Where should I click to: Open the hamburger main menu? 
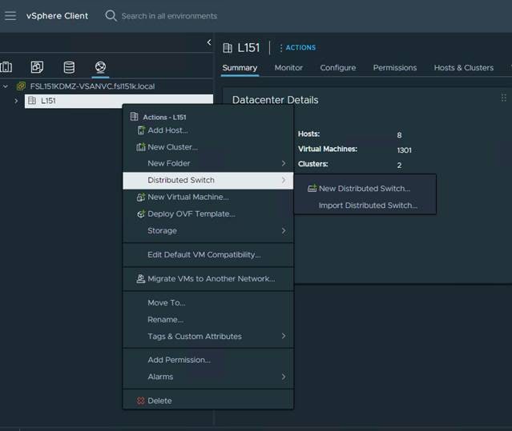tap(10, 16)
